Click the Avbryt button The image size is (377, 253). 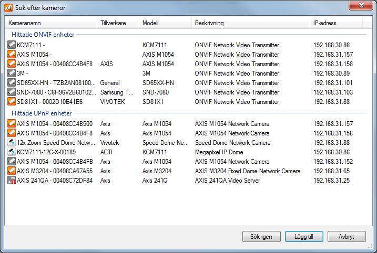tap(347, 237)
